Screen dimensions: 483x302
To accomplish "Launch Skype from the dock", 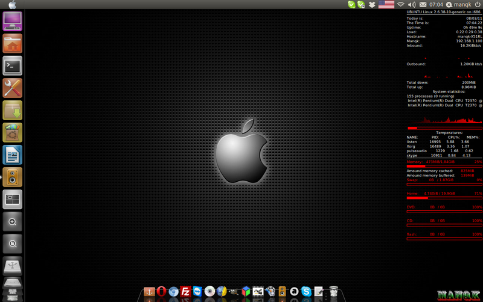I will pos(306,291).
